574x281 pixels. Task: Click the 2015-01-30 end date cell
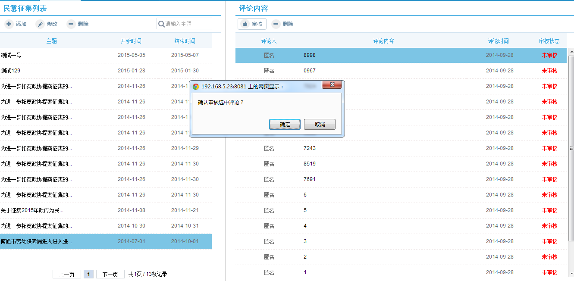[x=185, y=71]
